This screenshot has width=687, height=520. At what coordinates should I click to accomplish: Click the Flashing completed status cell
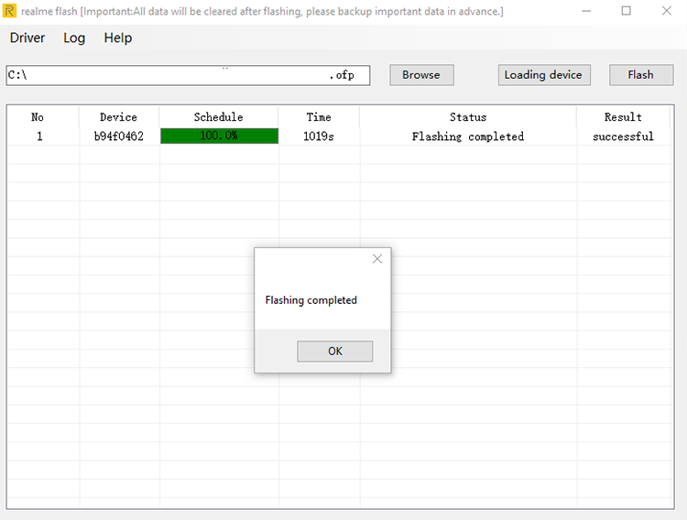click(468, 136)
